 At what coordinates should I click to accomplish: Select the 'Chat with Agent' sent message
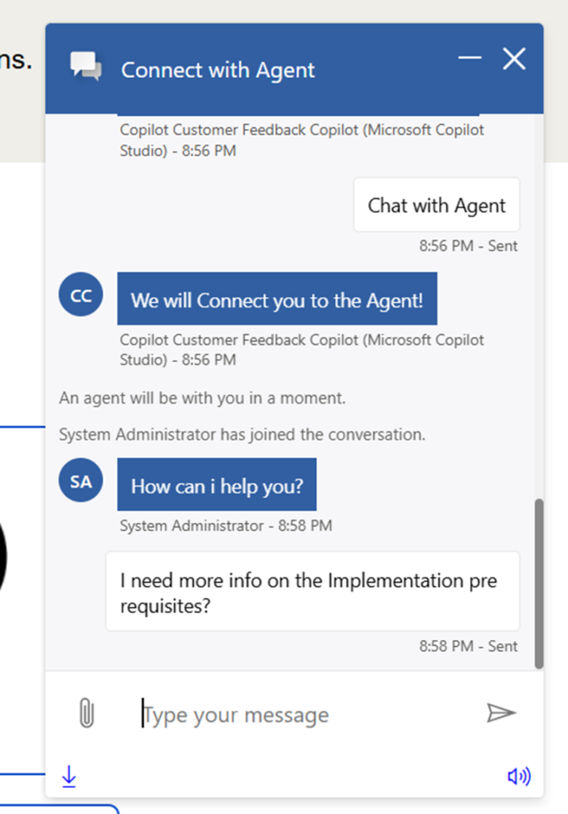click(436, 205)
